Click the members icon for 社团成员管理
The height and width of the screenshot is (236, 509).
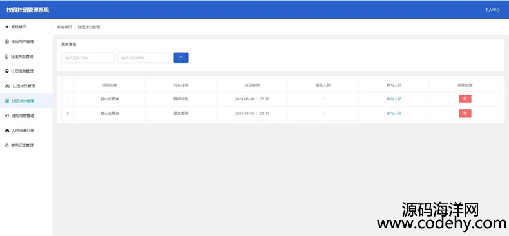pos(8,86)
